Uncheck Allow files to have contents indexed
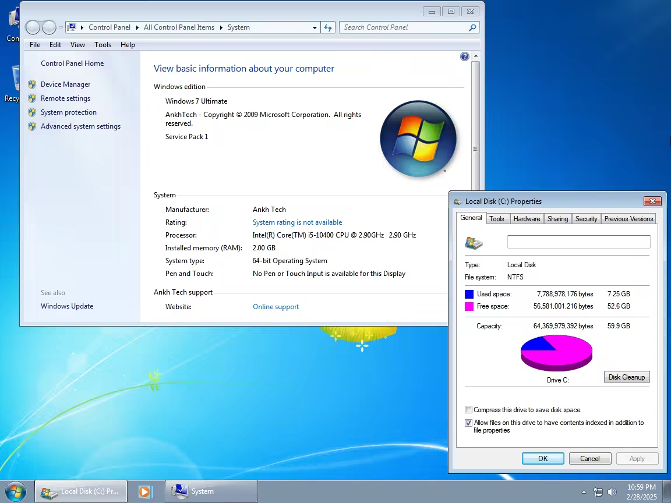The height and width of the screenshot is (503, 671). click(x=468, y=423)
